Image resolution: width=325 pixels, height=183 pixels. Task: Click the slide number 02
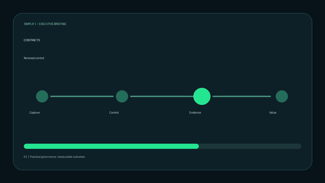click(x=25, y=157)
